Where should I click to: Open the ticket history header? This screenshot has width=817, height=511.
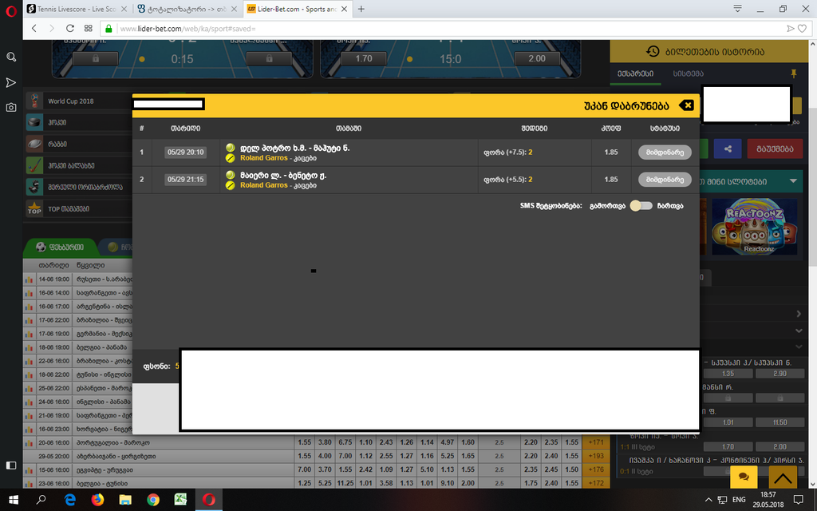click(x=708, y=52)
